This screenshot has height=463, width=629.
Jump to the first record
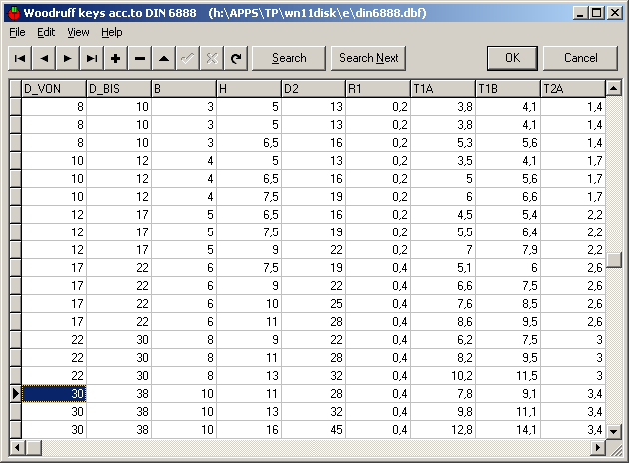pyautogui.click(x=20, y=58)
